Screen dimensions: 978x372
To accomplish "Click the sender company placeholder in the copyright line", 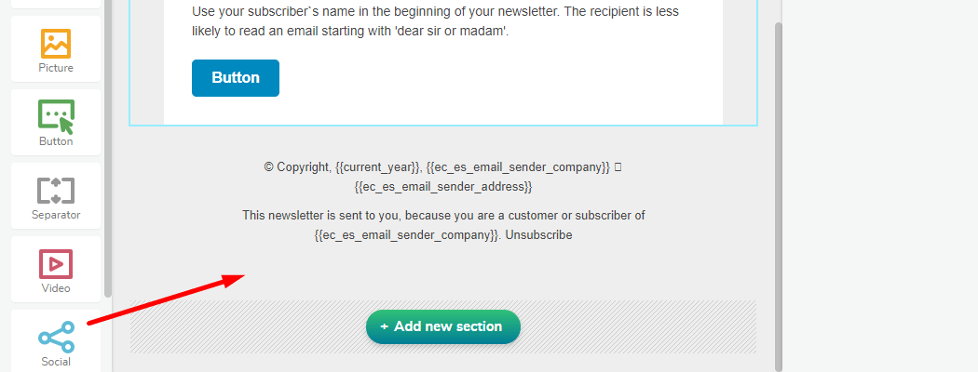I will coord(518,167).
